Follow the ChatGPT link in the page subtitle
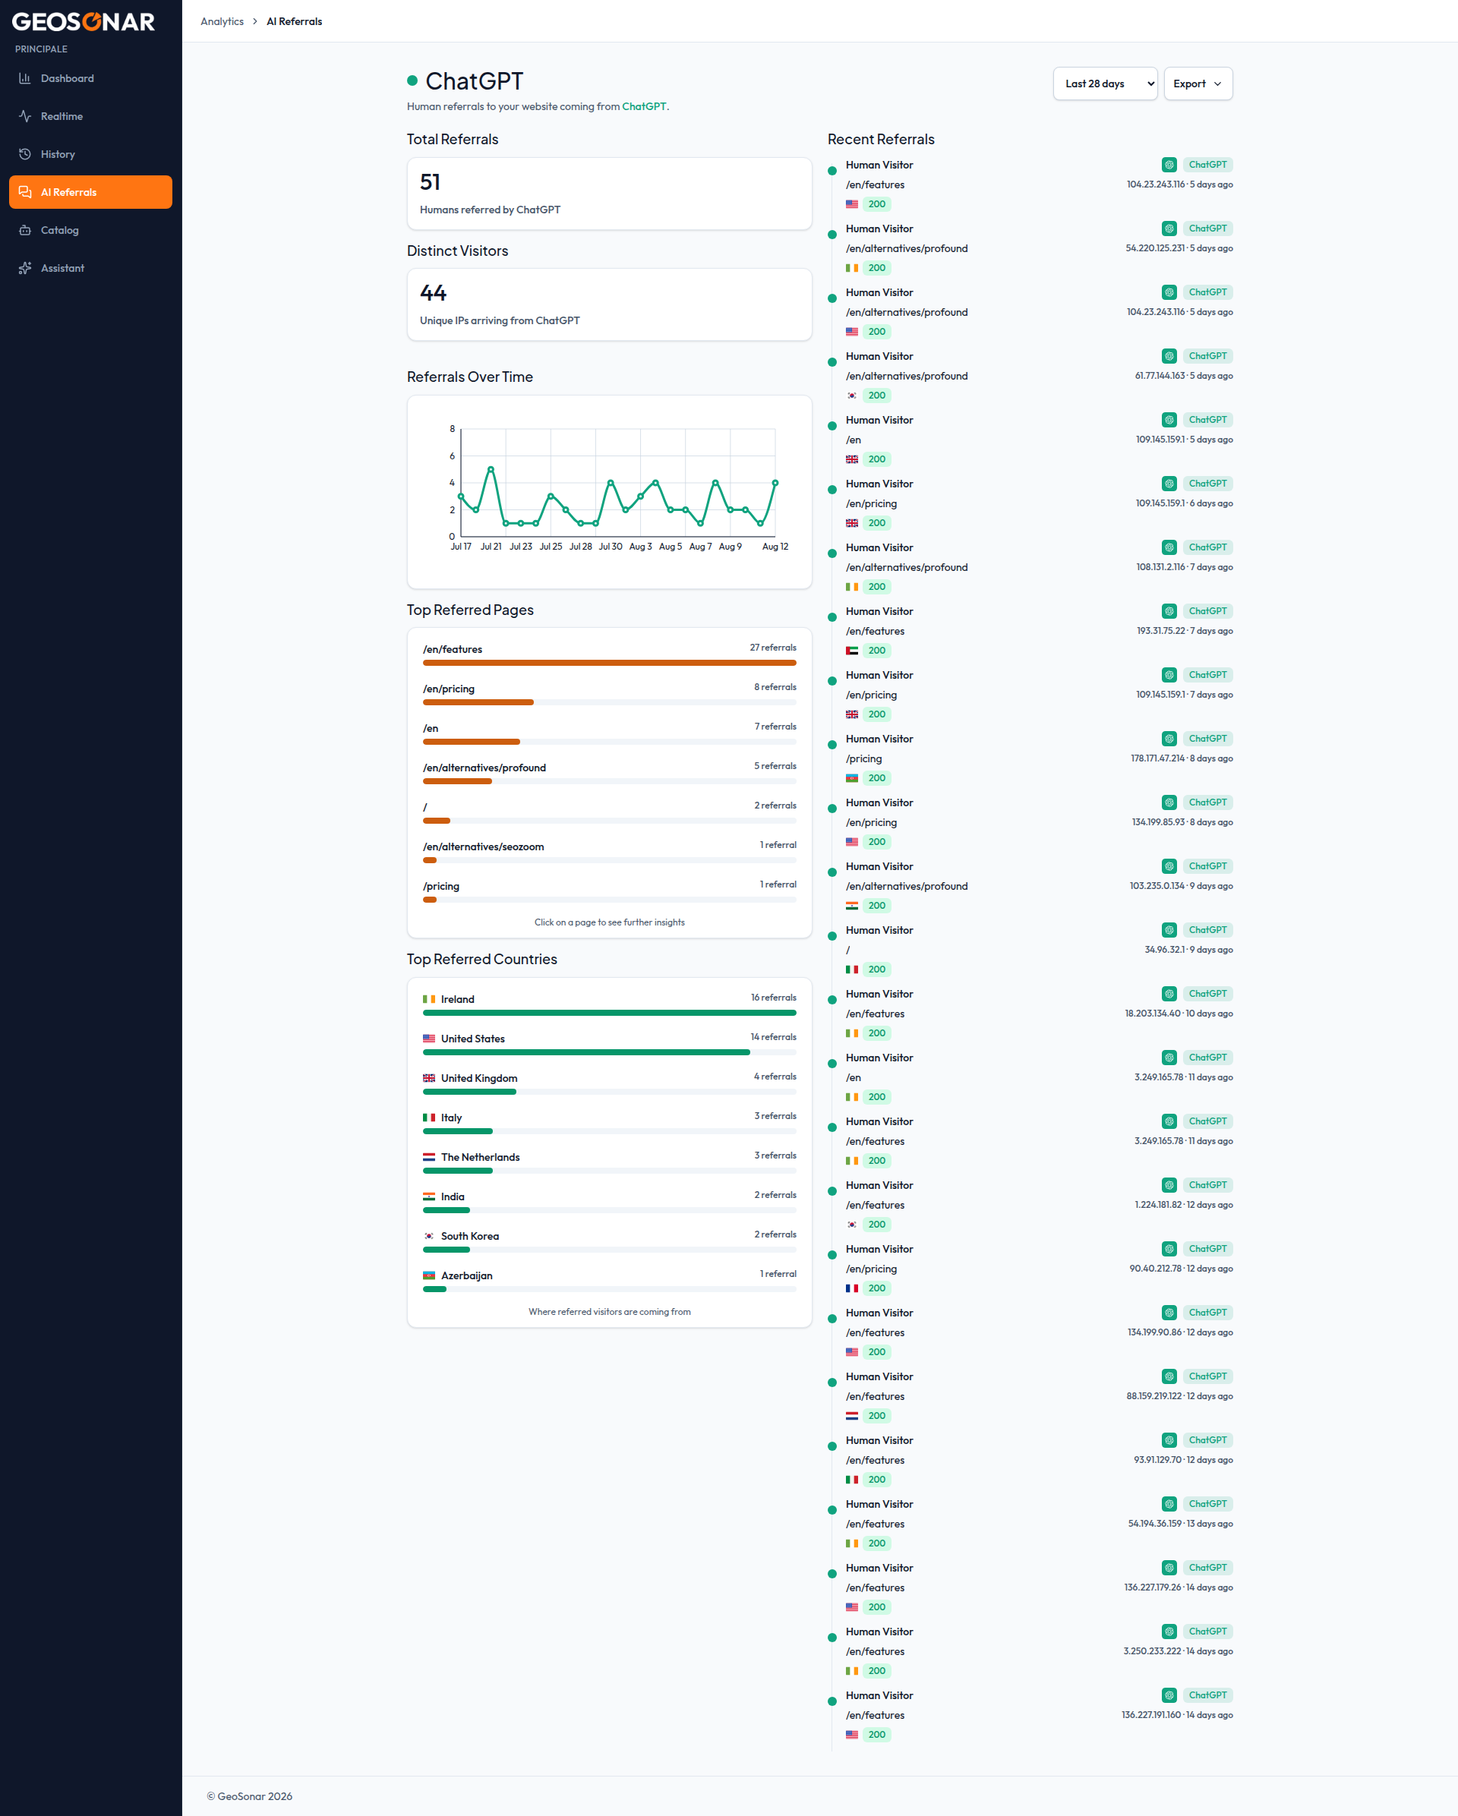 coord(643,106)
